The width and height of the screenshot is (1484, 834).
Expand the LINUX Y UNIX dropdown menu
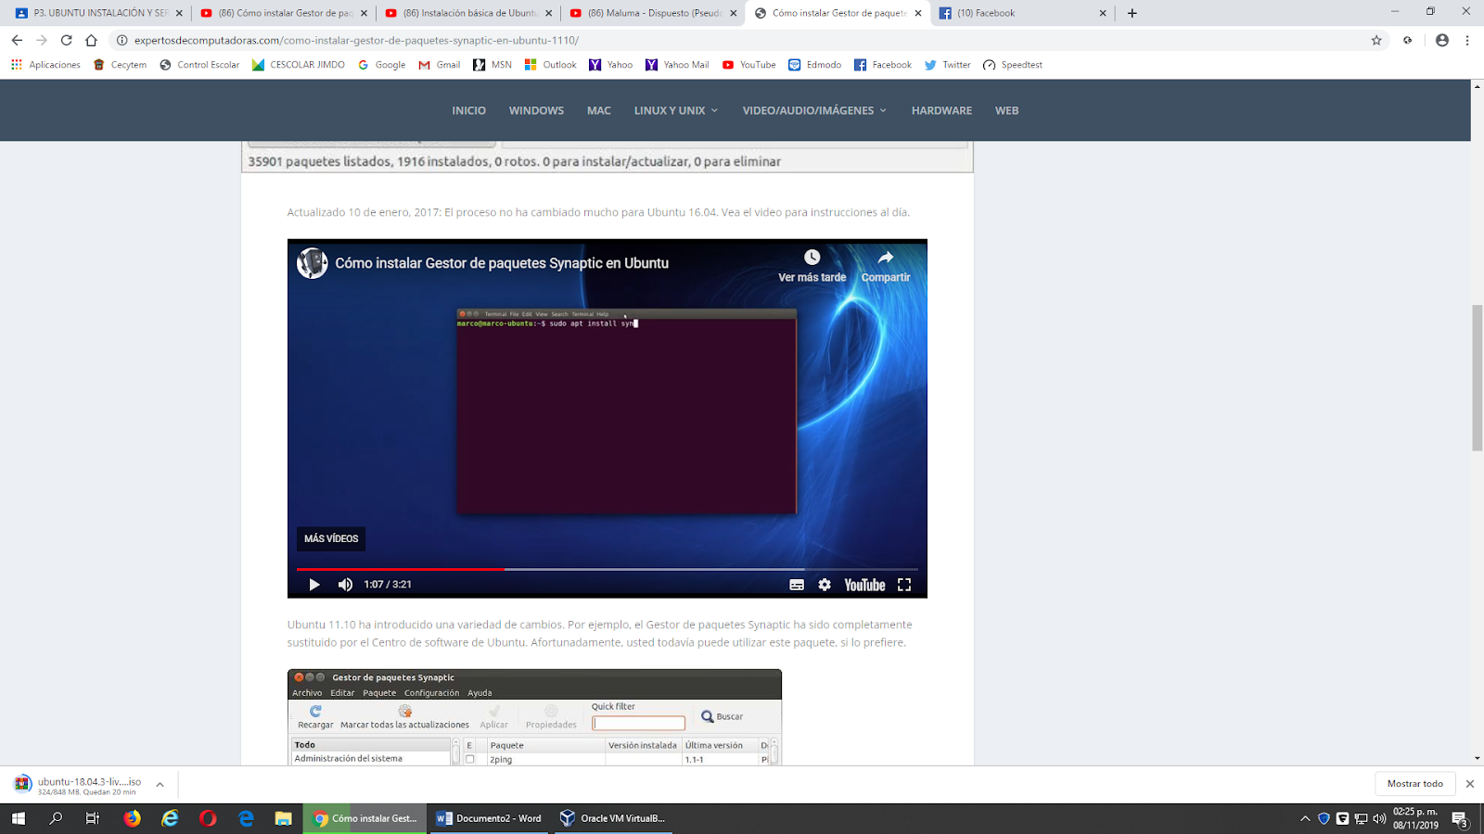pos(676,110)
